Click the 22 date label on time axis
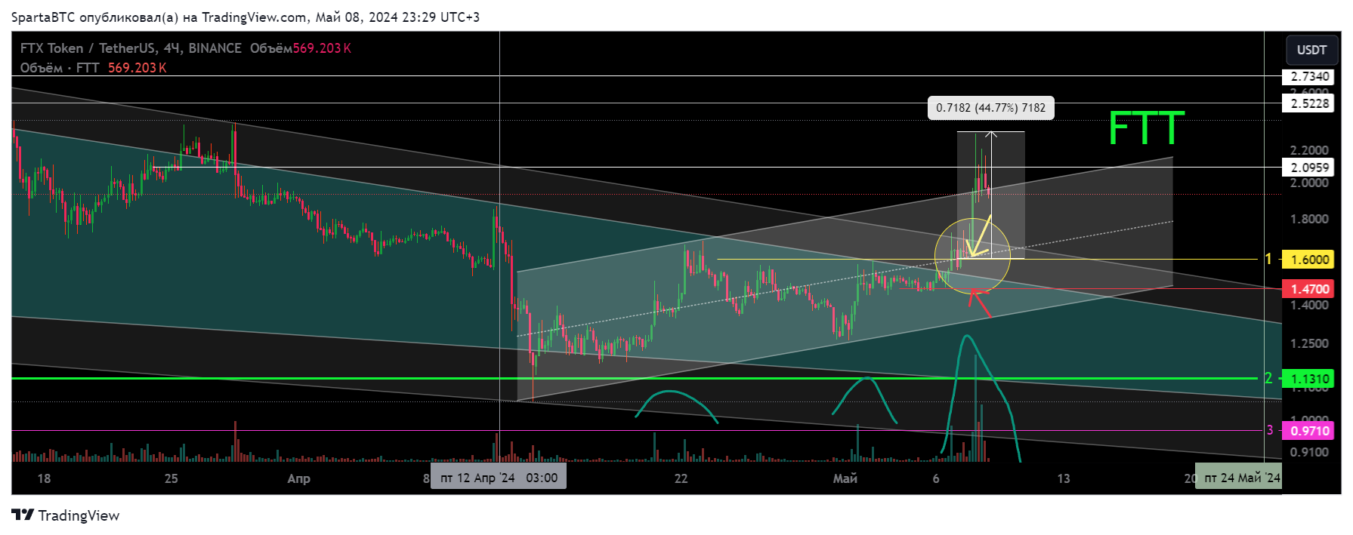1353x535 pixels. [x=681, y=478]
